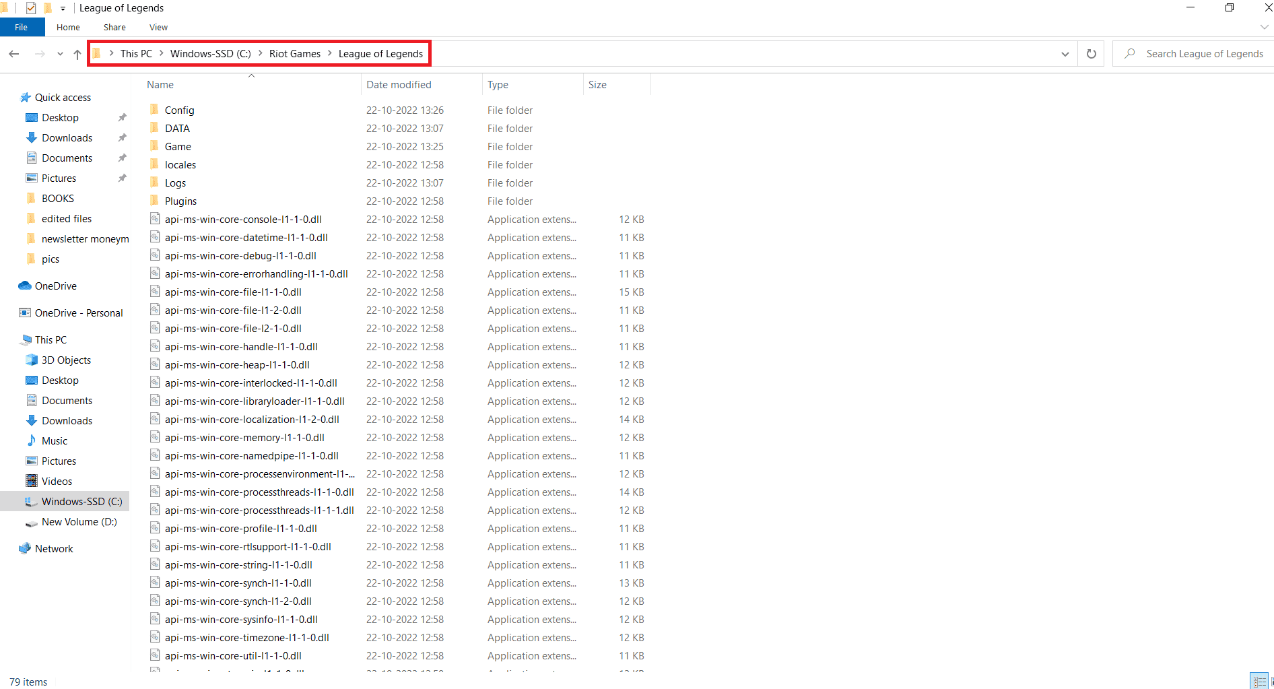This screenshot has height=689, width=1274.
Task: Open 'newsletter moneym' folder in sidebar
Action: 85,239
